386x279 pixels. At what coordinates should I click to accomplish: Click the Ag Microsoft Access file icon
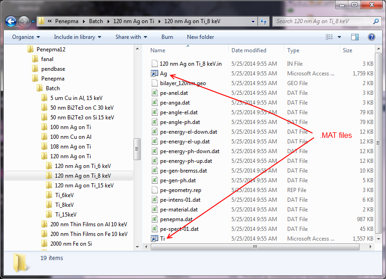pyautogui.click(x=154, y=74)
